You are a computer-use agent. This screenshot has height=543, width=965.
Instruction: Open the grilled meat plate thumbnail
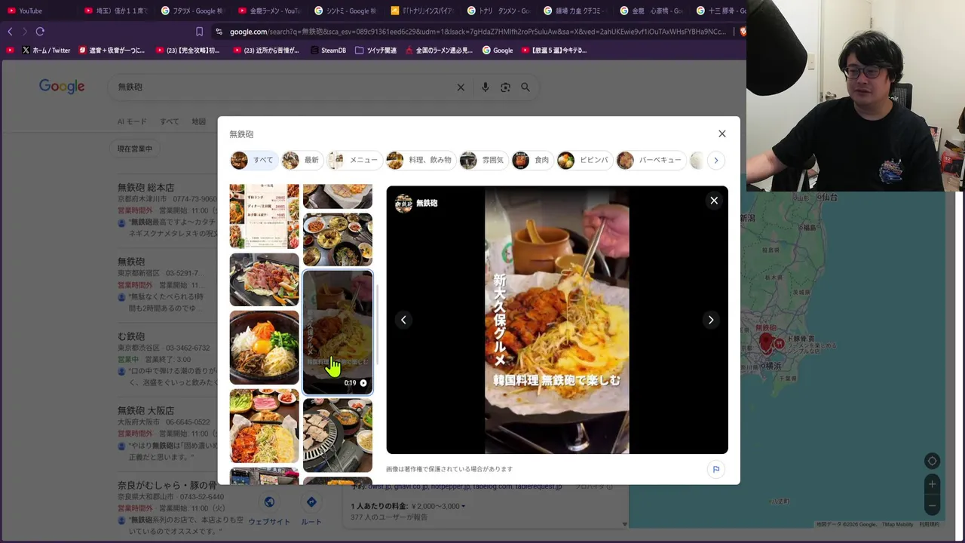[264, 280]
